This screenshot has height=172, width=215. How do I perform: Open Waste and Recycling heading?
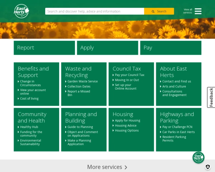78,72
